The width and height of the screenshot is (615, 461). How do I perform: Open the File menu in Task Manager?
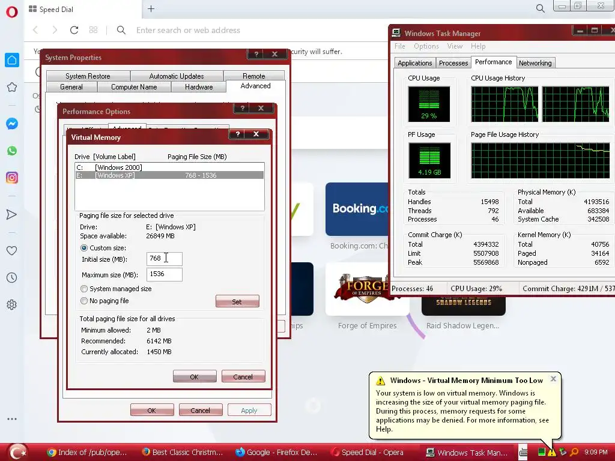pyautogui.click(x=399, y=46)
